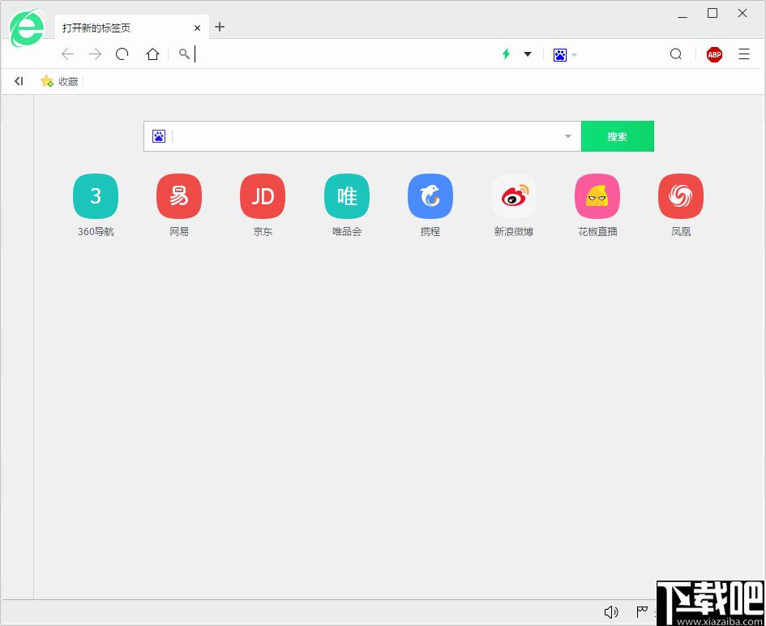The width and height of the screenshot is (766, 626).
Task: Click the address bar magnifier icon
Action: coord(184,54)
